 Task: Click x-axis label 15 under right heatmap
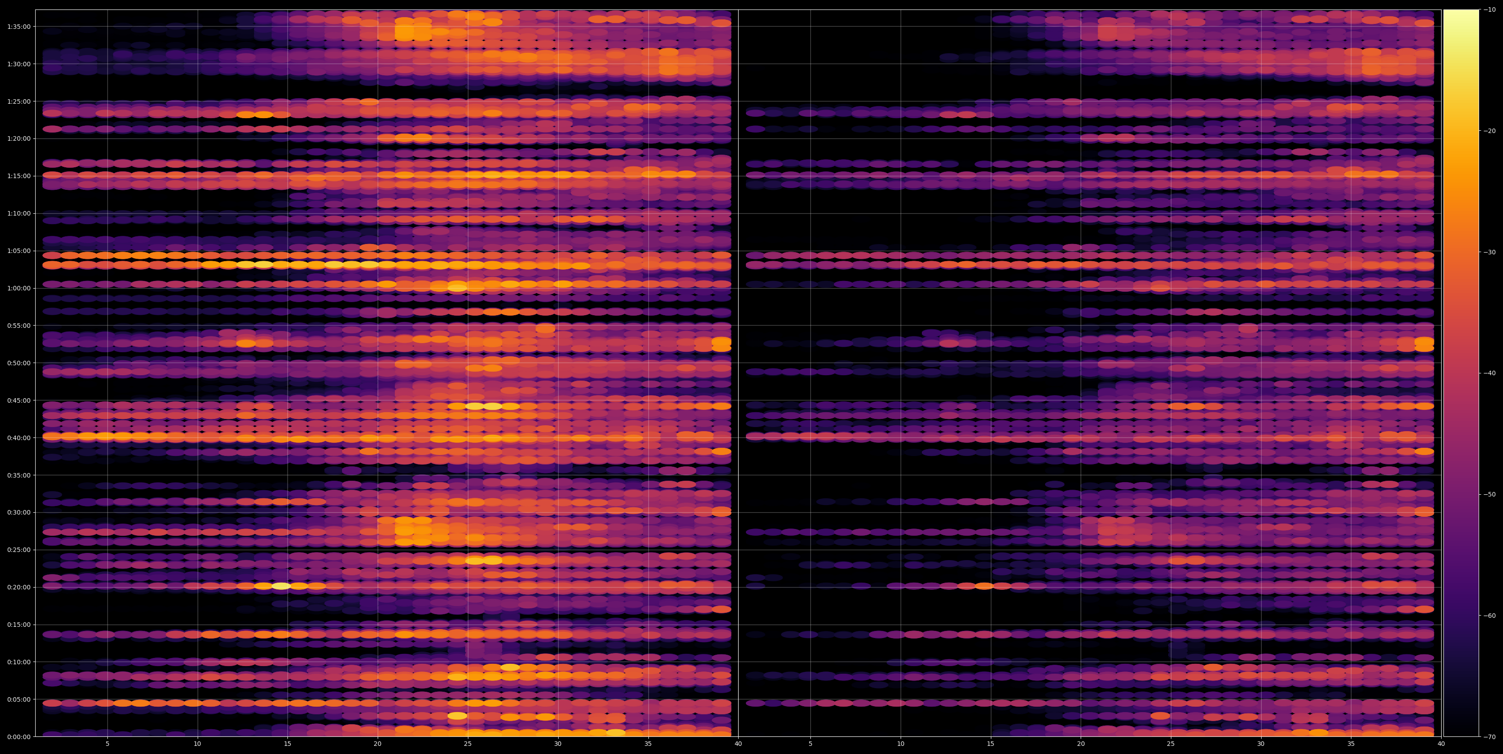[x=991, y=744]
